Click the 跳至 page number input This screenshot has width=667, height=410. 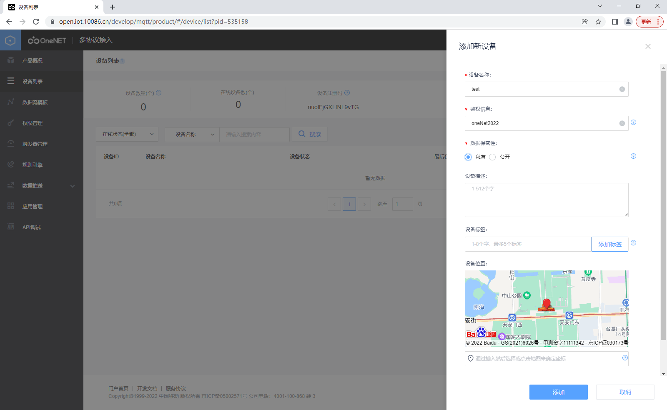pyautogui.click(x=402, y=204)
